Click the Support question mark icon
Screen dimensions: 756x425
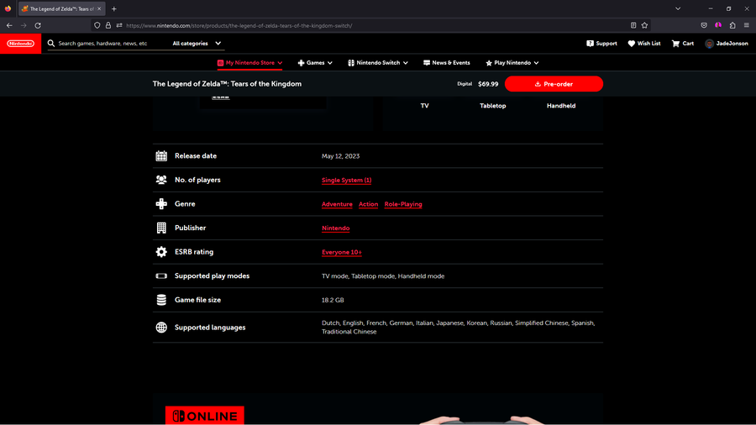pos(590,44)
